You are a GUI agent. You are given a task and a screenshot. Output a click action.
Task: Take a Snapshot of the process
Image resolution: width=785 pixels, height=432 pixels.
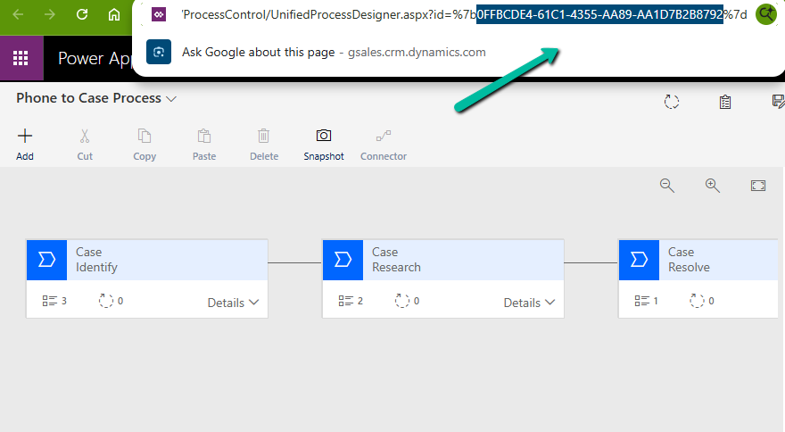click(324, 145)
